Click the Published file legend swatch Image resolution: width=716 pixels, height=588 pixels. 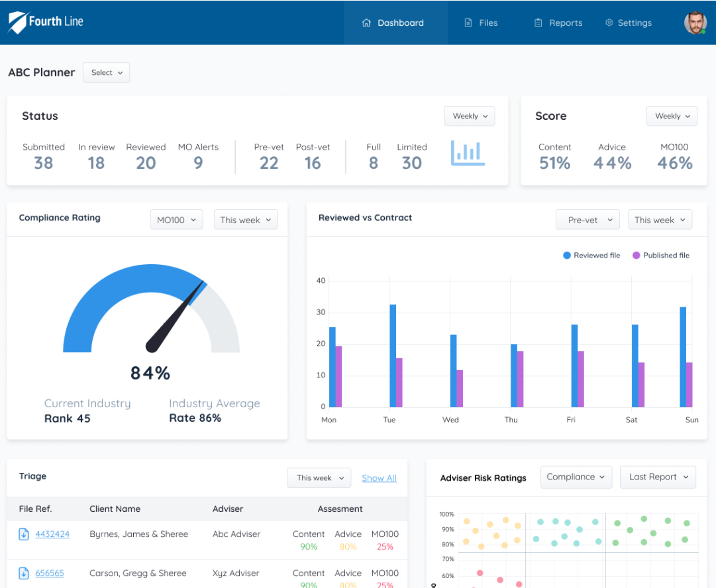(636, 256)
